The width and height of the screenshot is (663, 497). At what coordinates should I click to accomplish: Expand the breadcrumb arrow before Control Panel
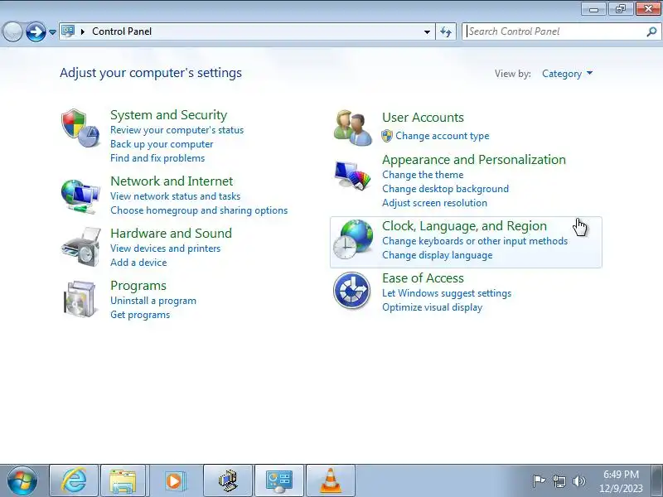(83, 31)
